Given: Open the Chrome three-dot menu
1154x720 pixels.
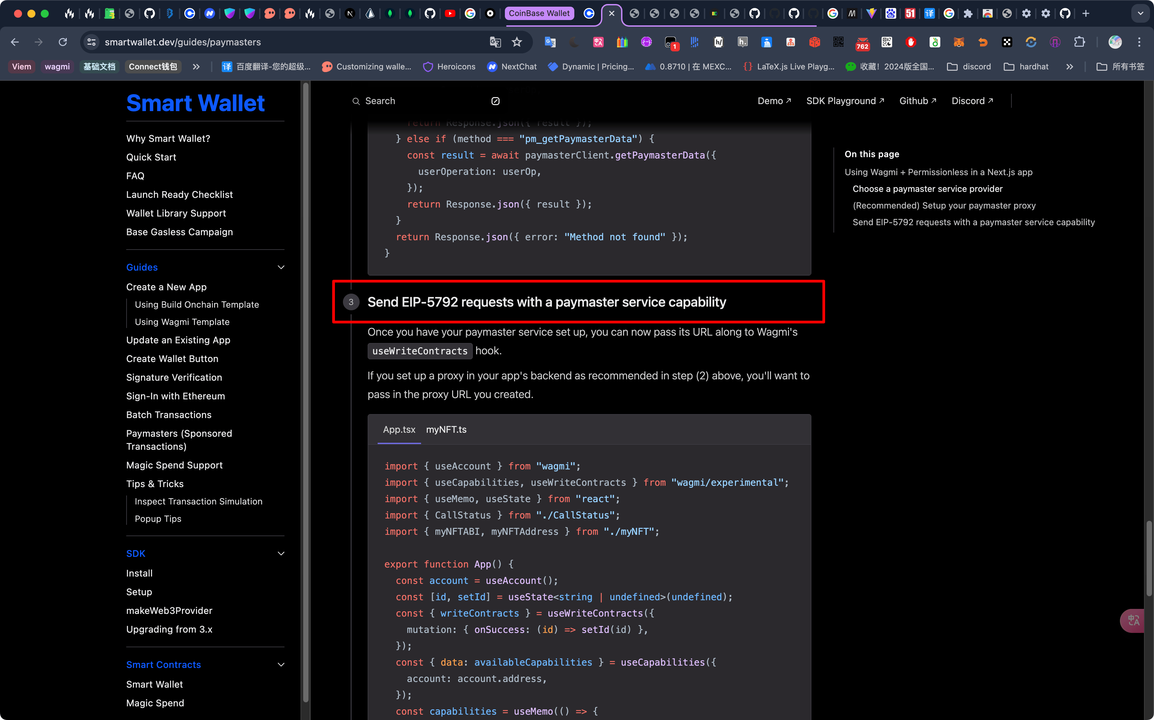Looking at the screenshot, I should 1139,42.
